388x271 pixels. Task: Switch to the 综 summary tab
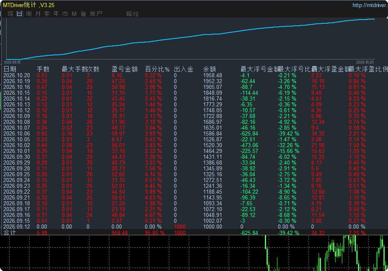pyautogui.click(x=10, y=14)
